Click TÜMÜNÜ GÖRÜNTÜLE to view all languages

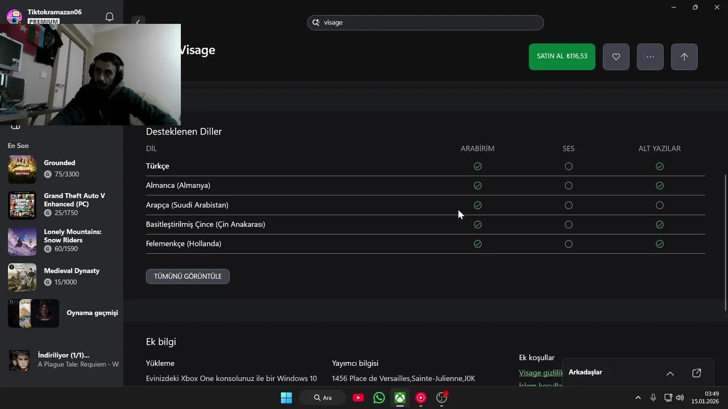(188, 277)
